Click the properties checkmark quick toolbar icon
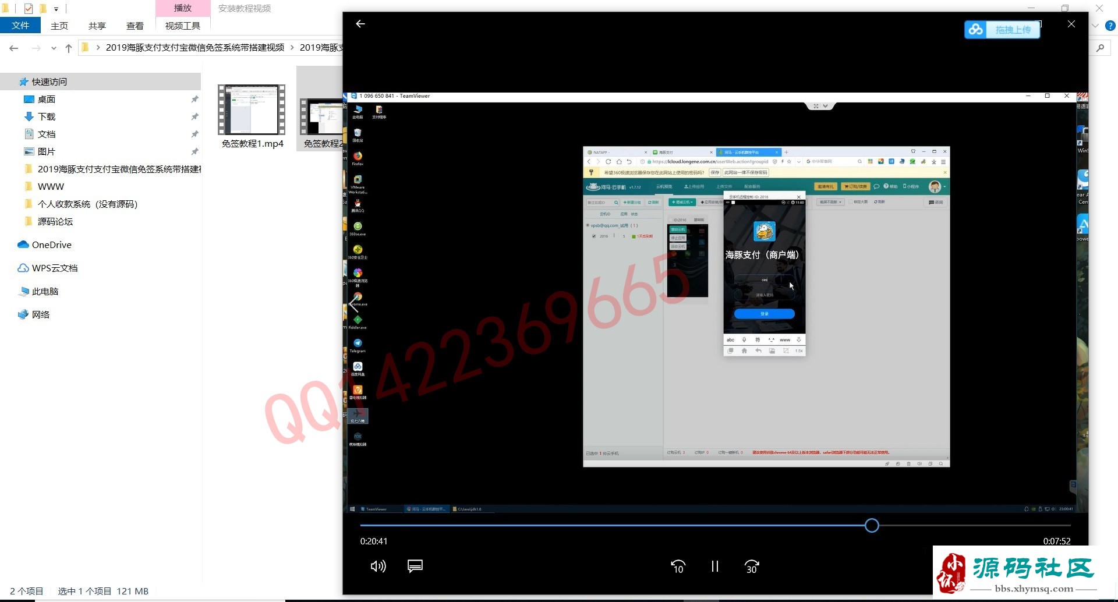This screenshot has width=1118, height=602. [x=28, y=9]
